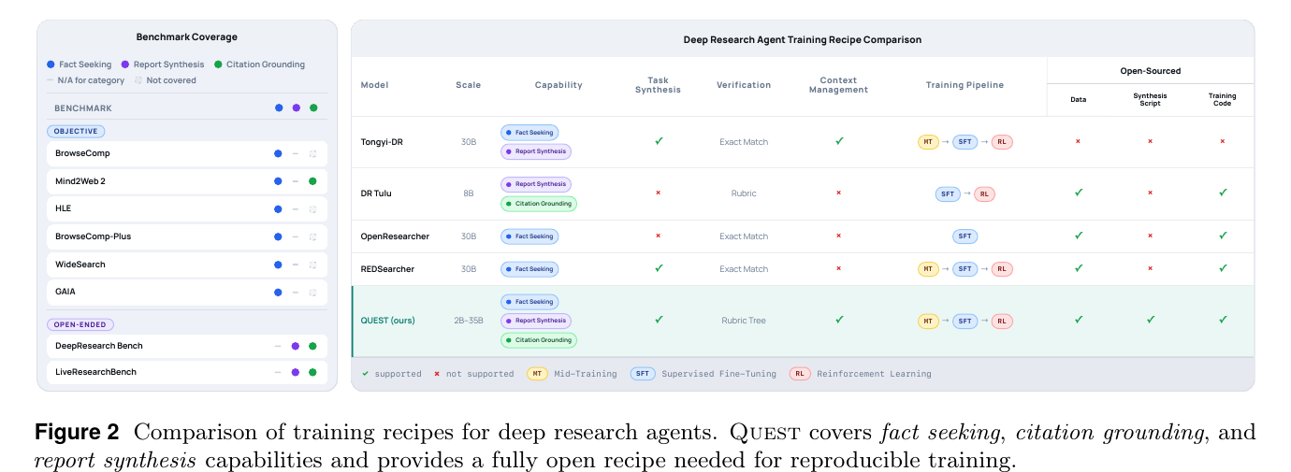Click OpenResearcher Synthesis Script red cross
This screenshot has height=472, width=1291.
(x=1151, y=236)
